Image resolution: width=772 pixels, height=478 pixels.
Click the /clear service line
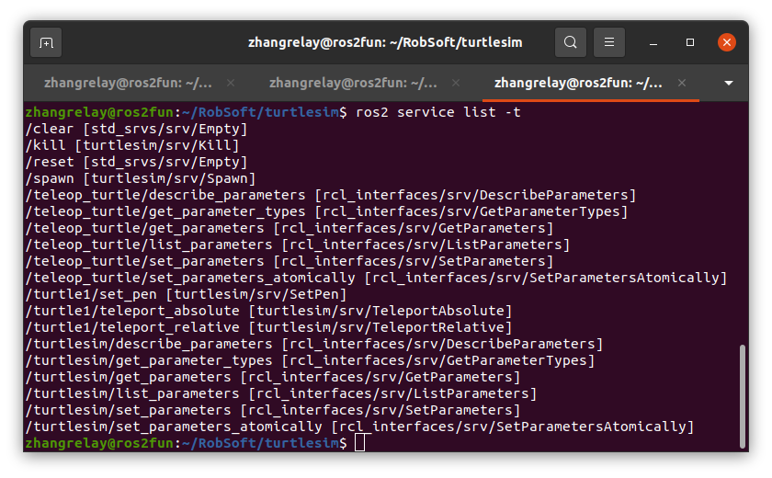(136, 129)
